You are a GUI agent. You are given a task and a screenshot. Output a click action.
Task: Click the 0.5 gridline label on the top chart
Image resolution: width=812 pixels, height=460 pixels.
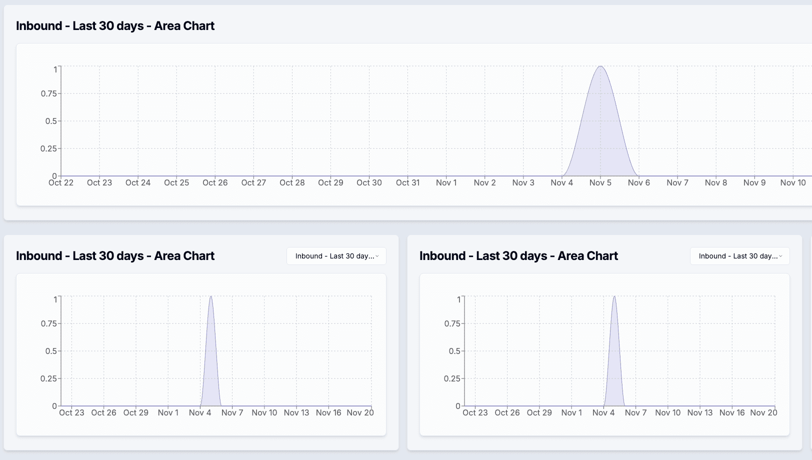click(50, 120)
